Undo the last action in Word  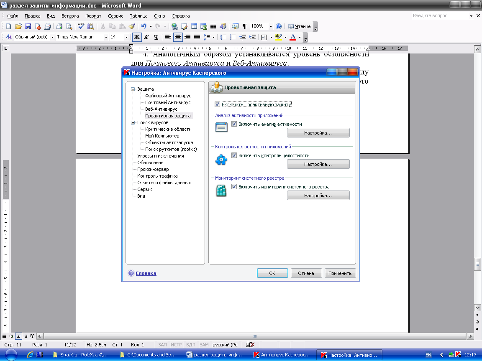pyautogui.click(x=144, y=26)
